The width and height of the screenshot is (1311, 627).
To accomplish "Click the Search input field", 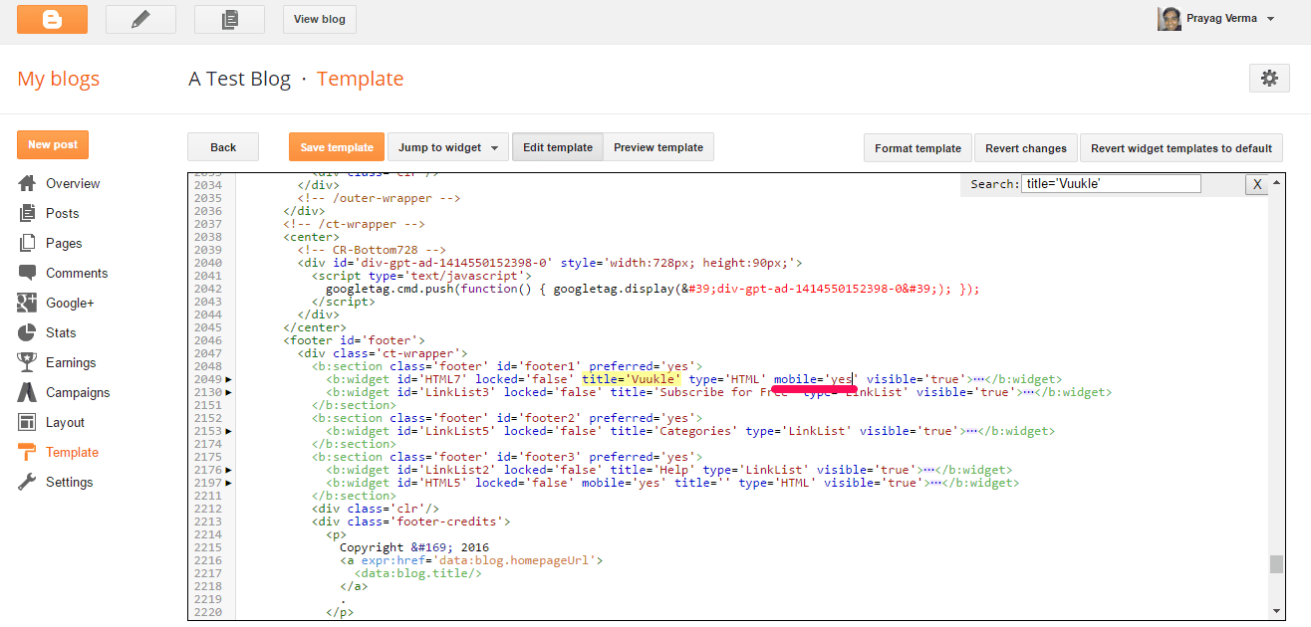I will coord(1111,184).
